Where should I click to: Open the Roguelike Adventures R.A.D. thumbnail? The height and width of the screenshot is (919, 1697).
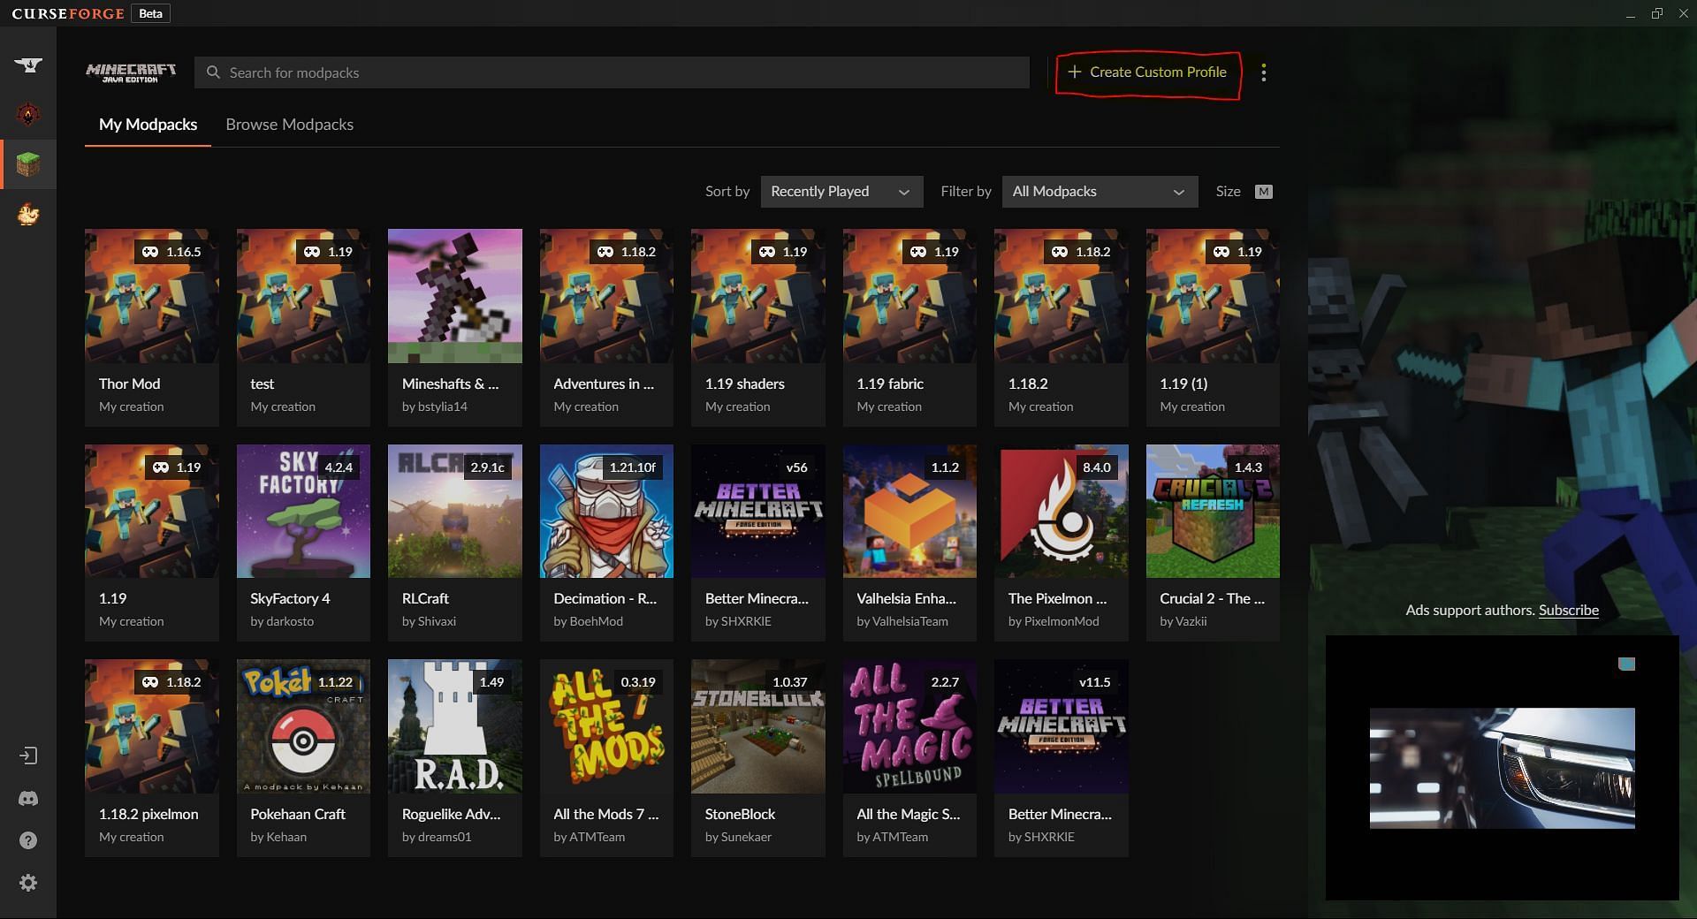[x=455, y=726]
